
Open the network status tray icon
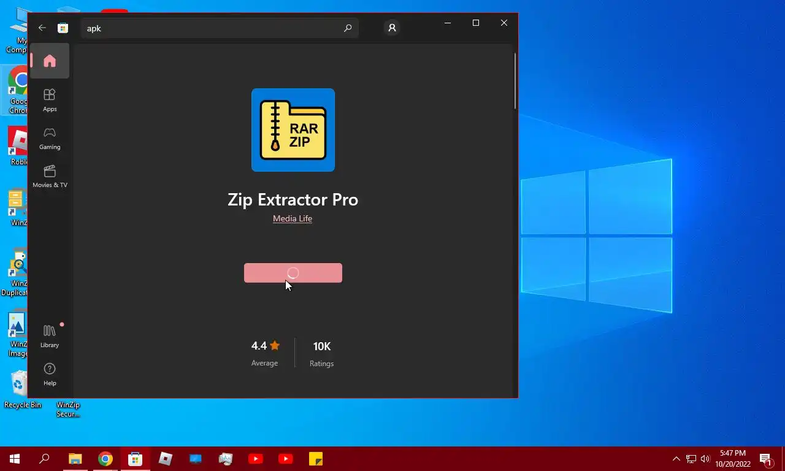[x=691, y=459]
